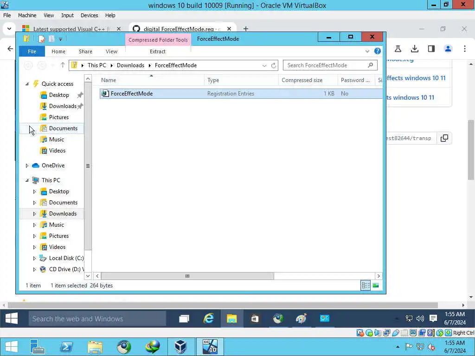Click the horizontal scrollbar right arrow

tap(379, 276)
